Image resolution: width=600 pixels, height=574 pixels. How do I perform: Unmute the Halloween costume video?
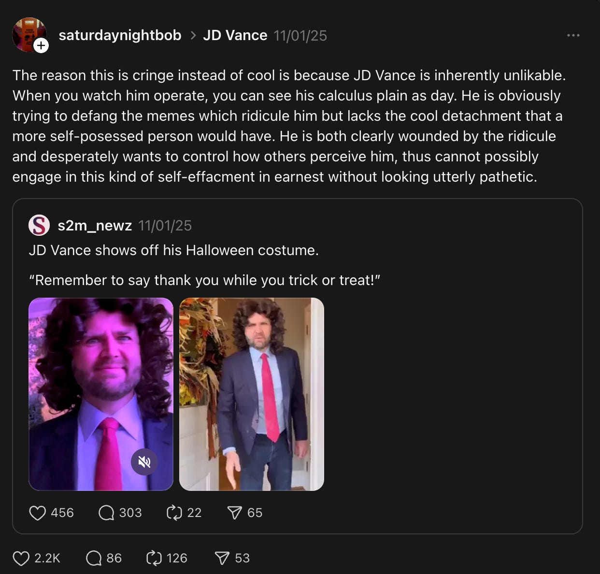coord(144,462)
